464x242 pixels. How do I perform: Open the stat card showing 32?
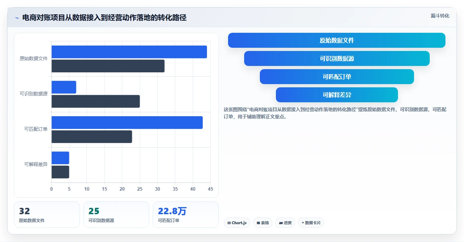47,215
